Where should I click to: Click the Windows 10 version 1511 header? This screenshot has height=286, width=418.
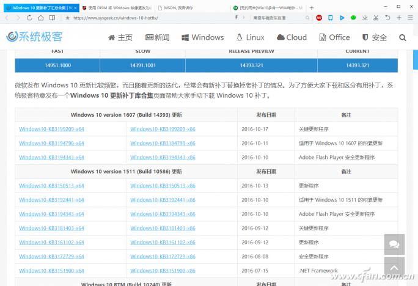pos(126,171)
